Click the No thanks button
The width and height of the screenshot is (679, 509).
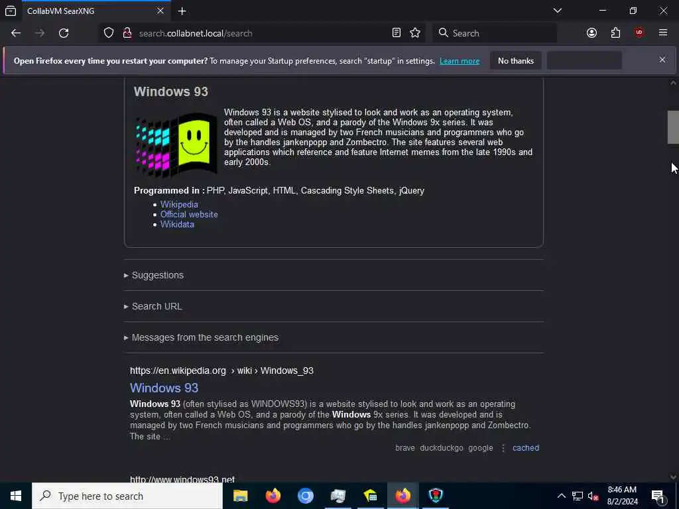pyautogui.click(x=516, y=60)
